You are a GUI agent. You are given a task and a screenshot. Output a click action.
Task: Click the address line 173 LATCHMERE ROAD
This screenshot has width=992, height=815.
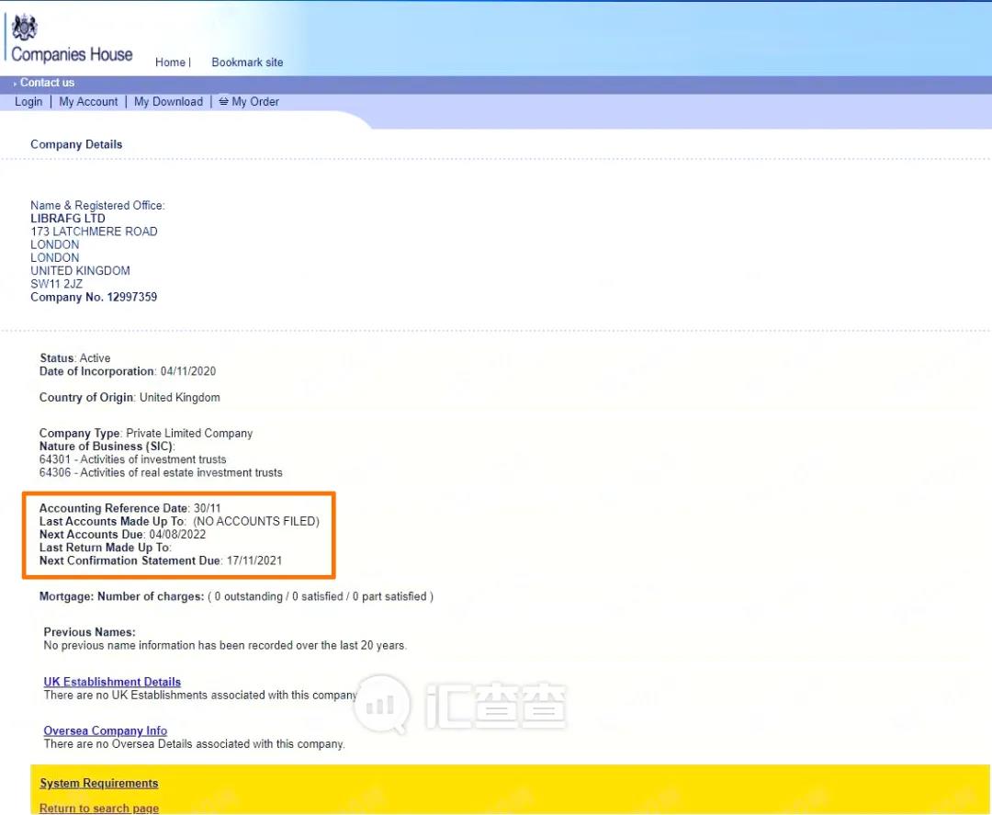click(x=94, y=232)
